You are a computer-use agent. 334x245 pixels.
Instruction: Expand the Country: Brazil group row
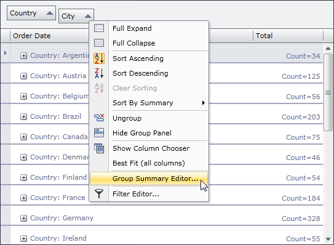[23, 116]
